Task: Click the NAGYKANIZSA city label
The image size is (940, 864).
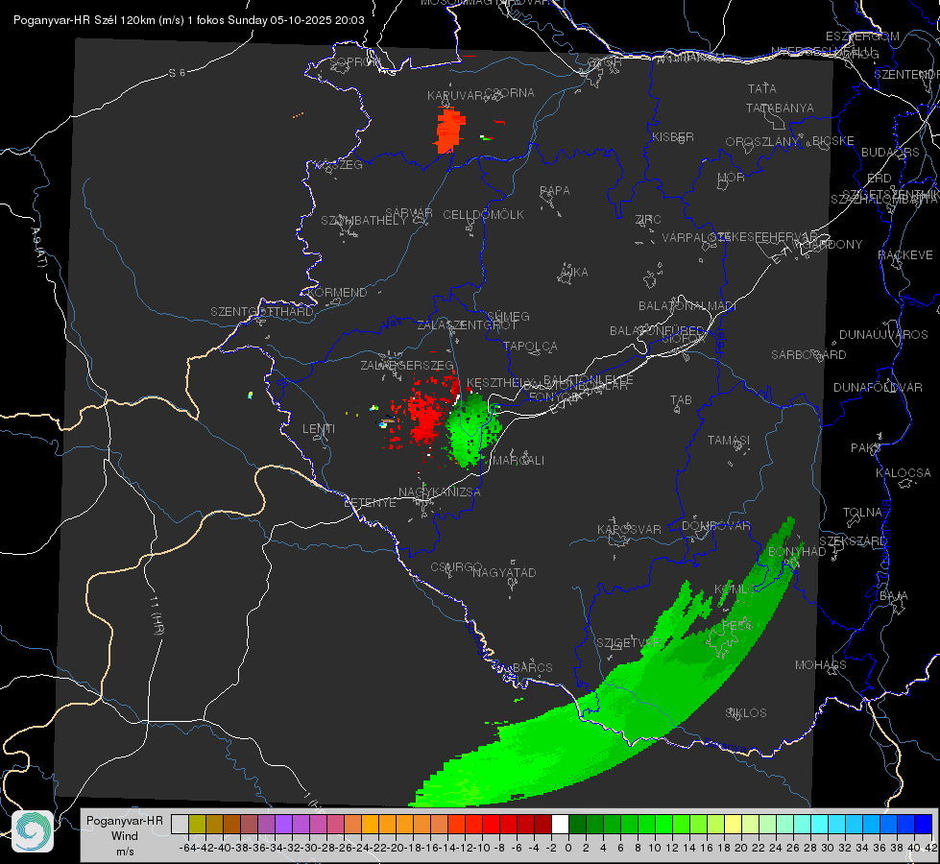Action: (440, 492)
